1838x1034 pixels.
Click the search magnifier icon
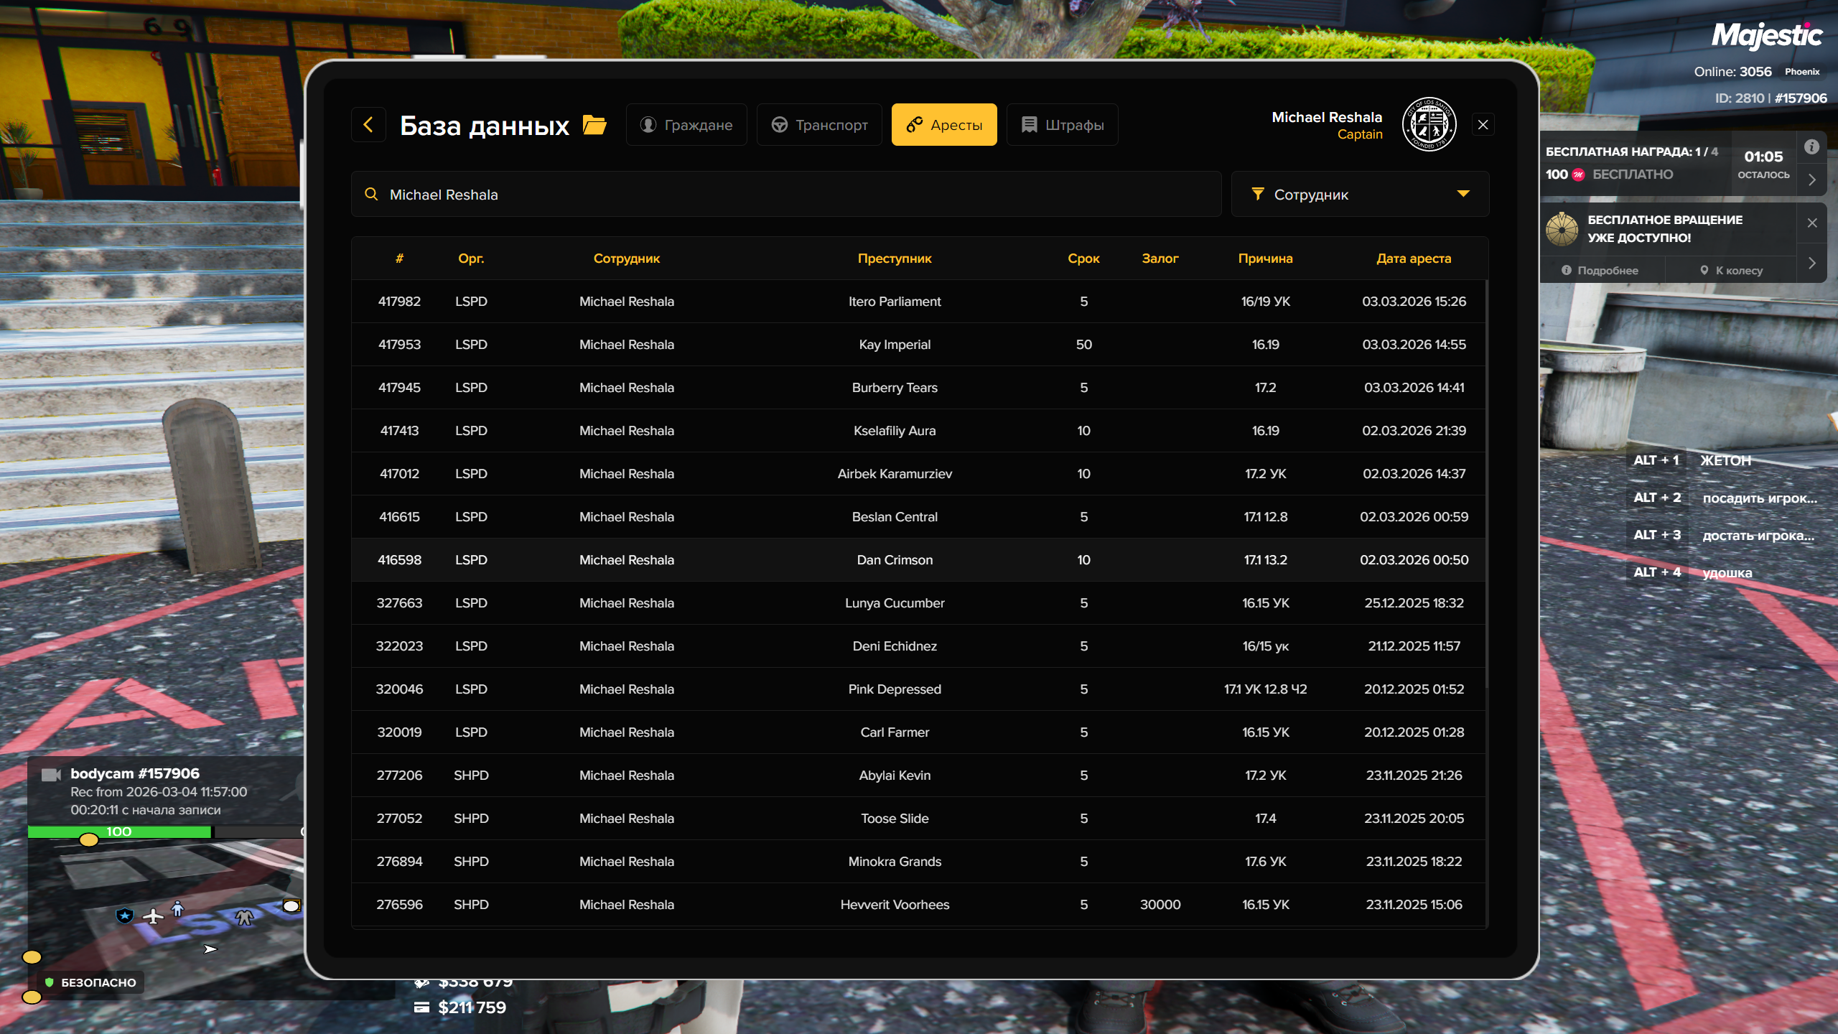(x=371, y=194)
